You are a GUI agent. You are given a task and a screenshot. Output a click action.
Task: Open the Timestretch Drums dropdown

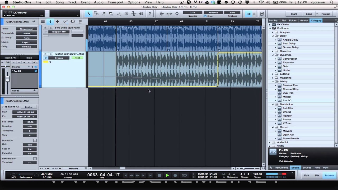[x=26, y=34]
